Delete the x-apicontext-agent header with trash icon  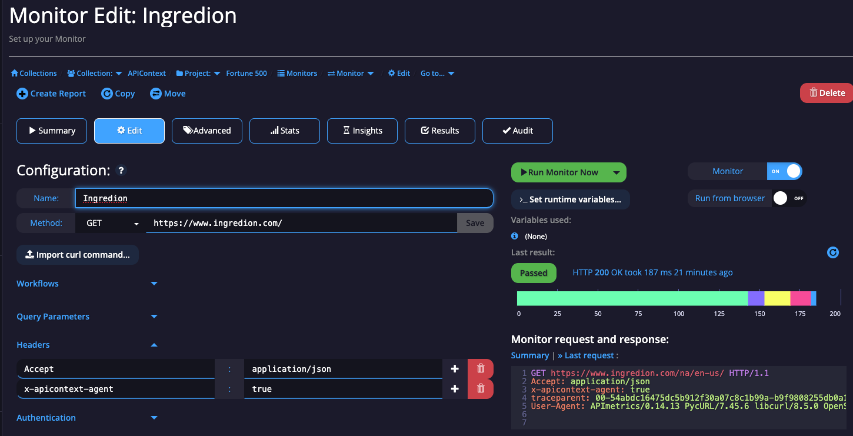click(481, 388)
